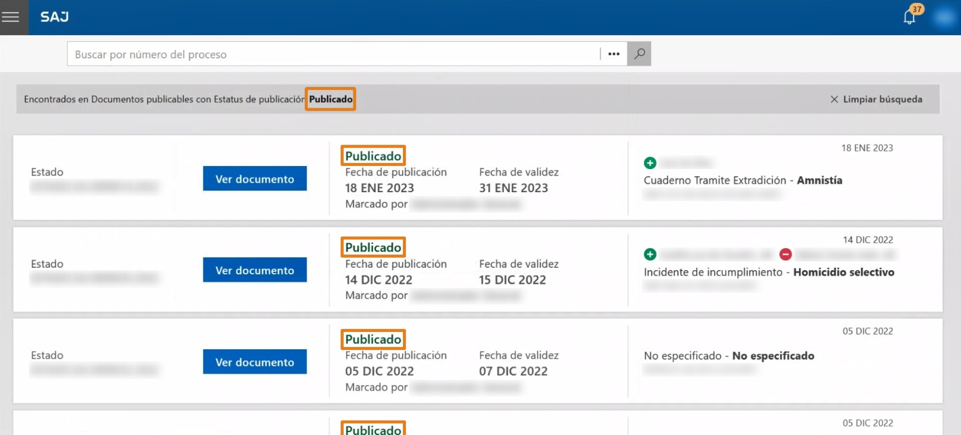Click Publicado status of 14 DIC 2022 card
Viewport: 961px width, 435px height.
(373, 247)
